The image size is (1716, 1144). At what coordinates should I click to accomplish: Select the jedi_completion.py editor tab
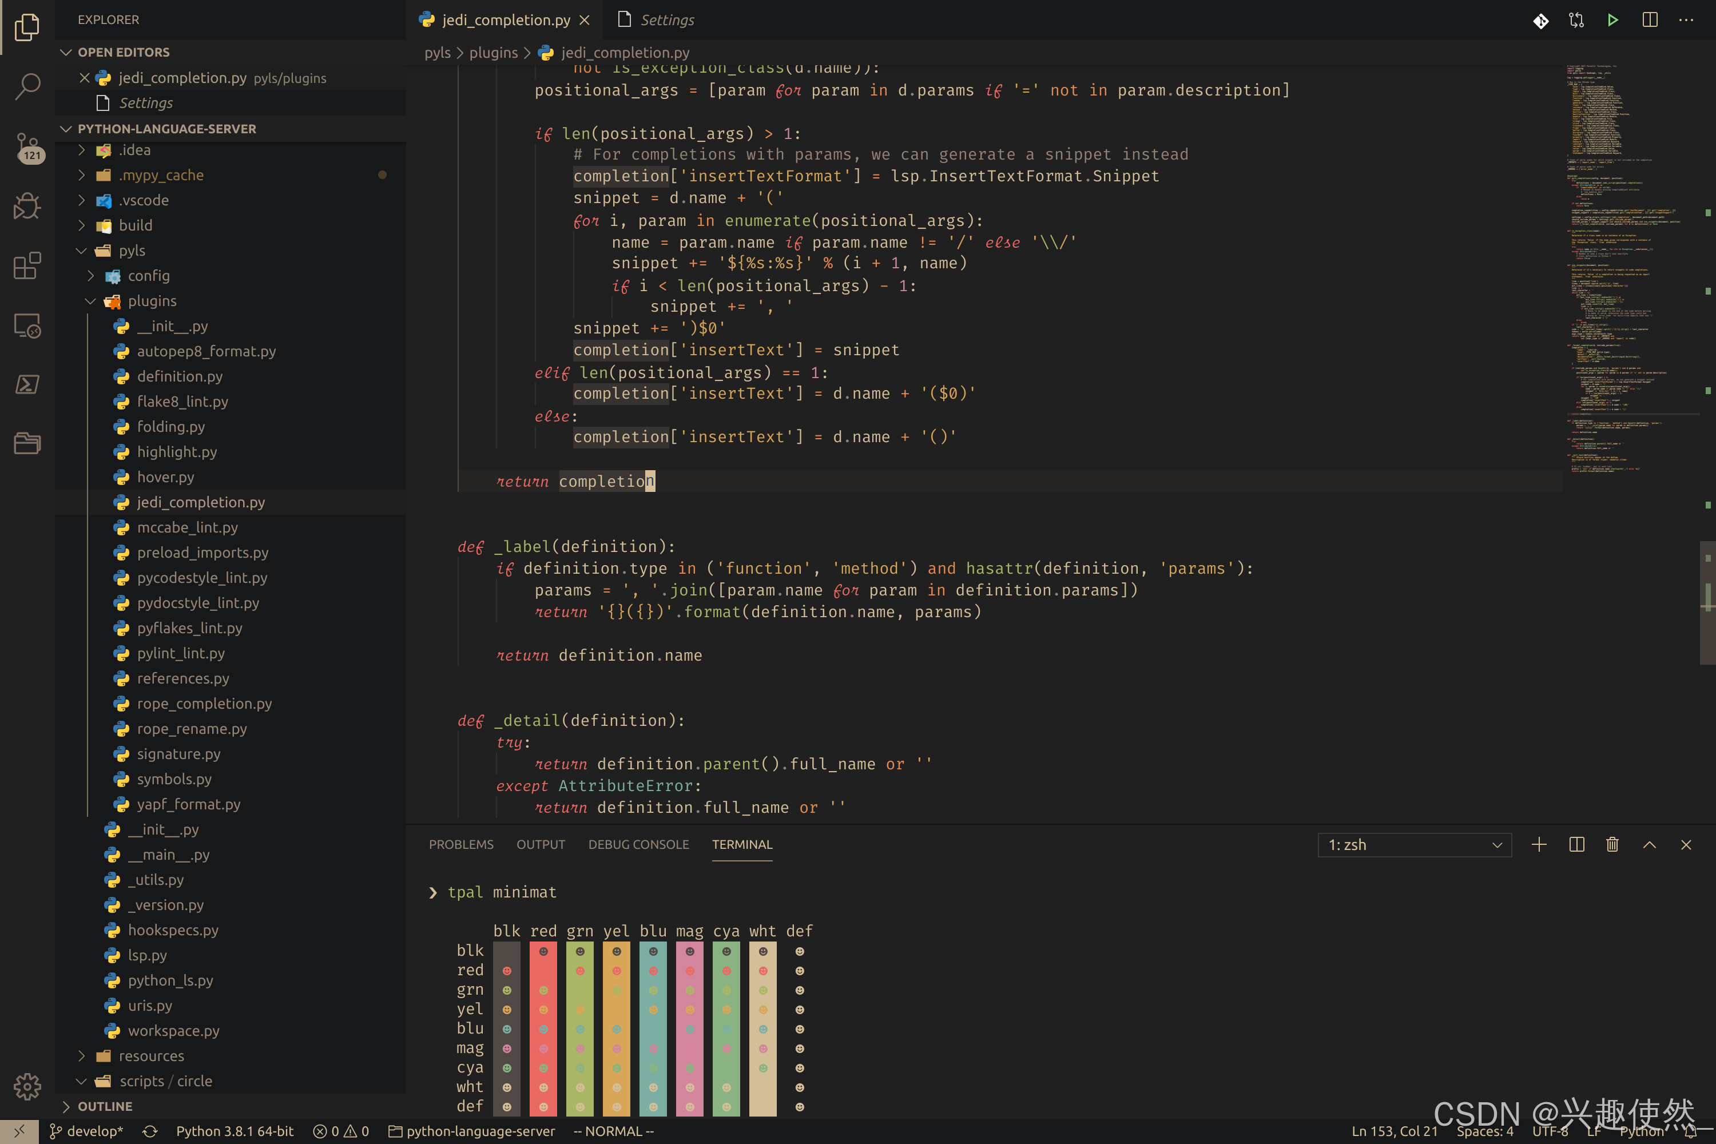coord(506,21)
